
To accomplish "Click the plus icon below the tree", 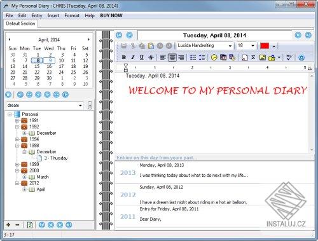I will pyautogui.click(x=8, y=224).
